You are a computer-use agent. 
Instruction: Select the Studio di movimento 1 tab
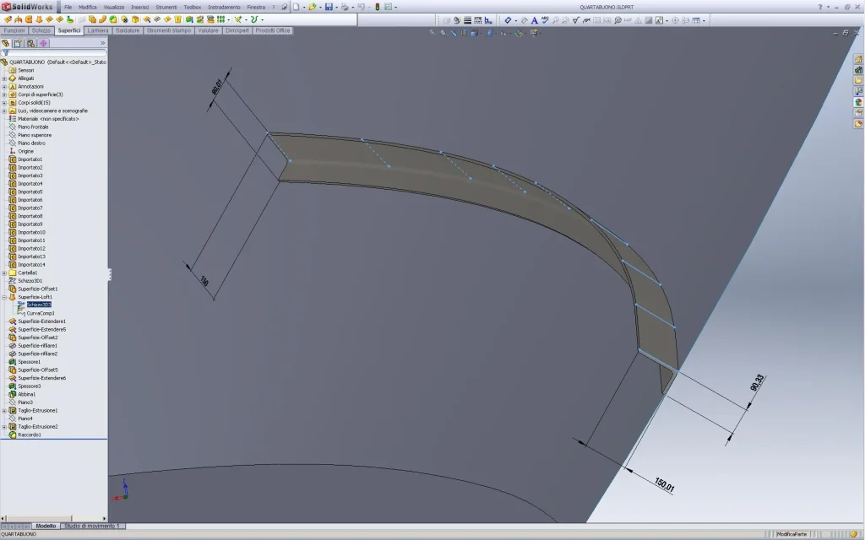click(91, 526)
